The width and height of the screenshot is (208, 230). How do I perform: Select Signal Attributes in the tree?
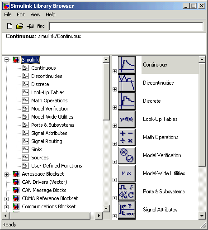49,133
